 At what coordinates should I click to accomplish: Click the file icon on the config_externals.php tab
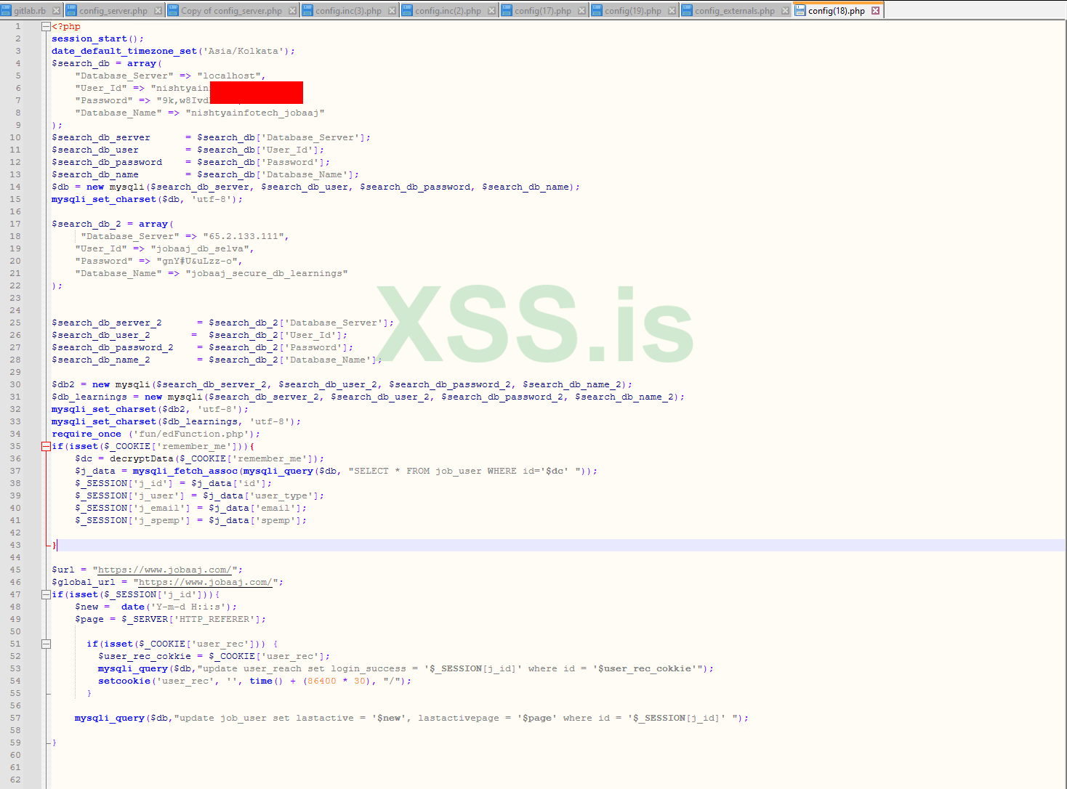[x=687, y=10]
